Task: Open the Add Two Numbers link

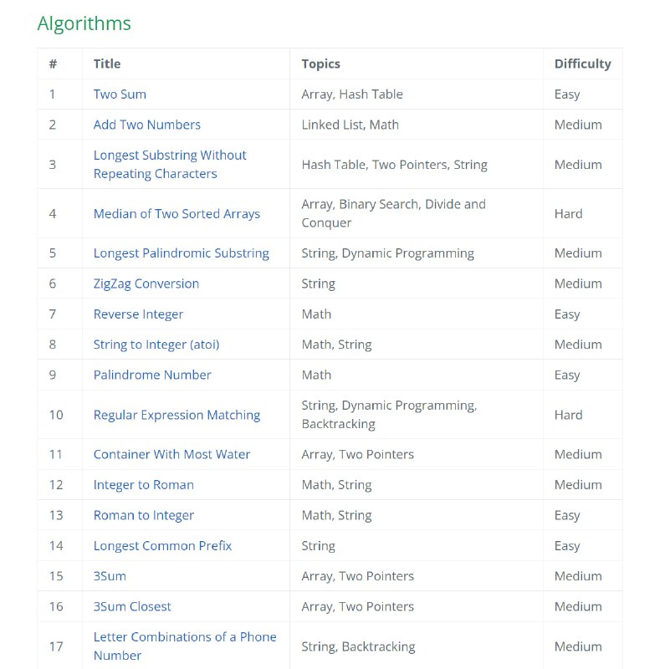Action: [147, 125]
